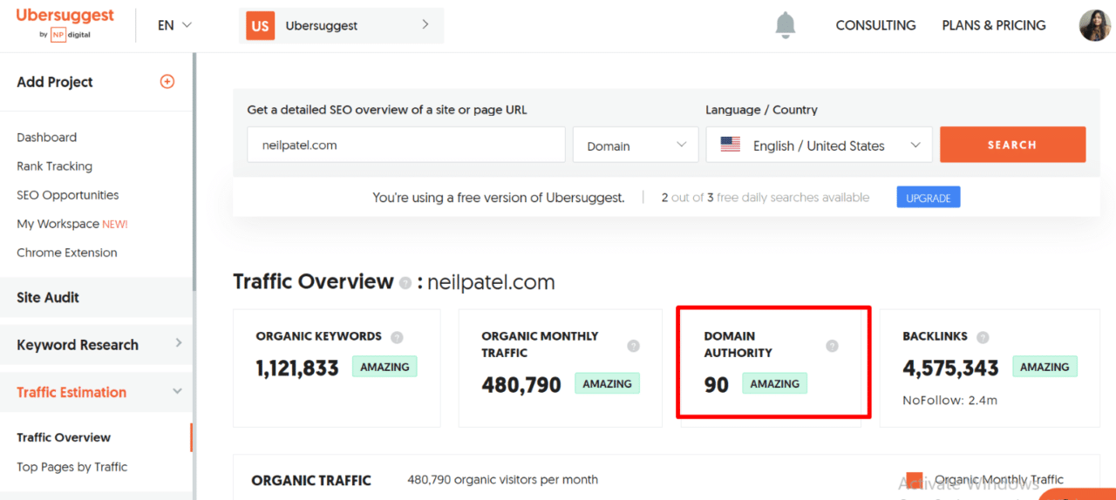Click help icon beside Domain Authority

(x=832, y=346)
